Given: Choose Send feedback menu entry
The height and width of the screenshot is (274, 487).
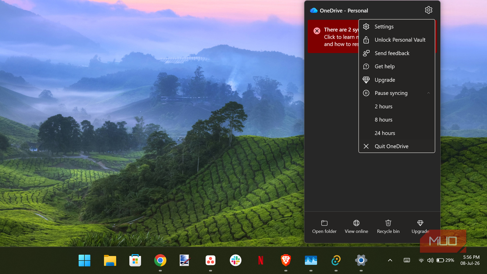Looking at the screenshot, I should tap(397, 53).
